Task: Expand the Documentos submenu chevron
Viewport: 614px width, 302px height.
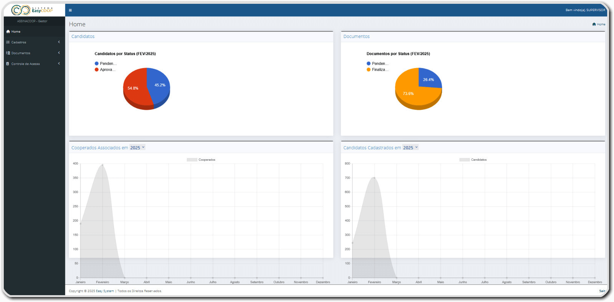Action: coord(59,53)
